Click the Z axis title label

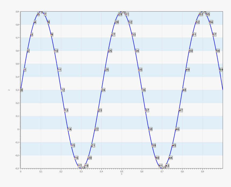9,90
